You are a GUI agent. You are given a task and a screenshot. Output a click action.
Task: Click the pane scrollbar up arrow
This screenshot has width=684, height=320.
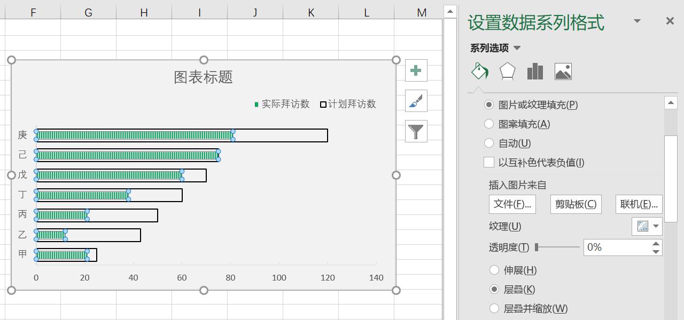tap(671, 102)
